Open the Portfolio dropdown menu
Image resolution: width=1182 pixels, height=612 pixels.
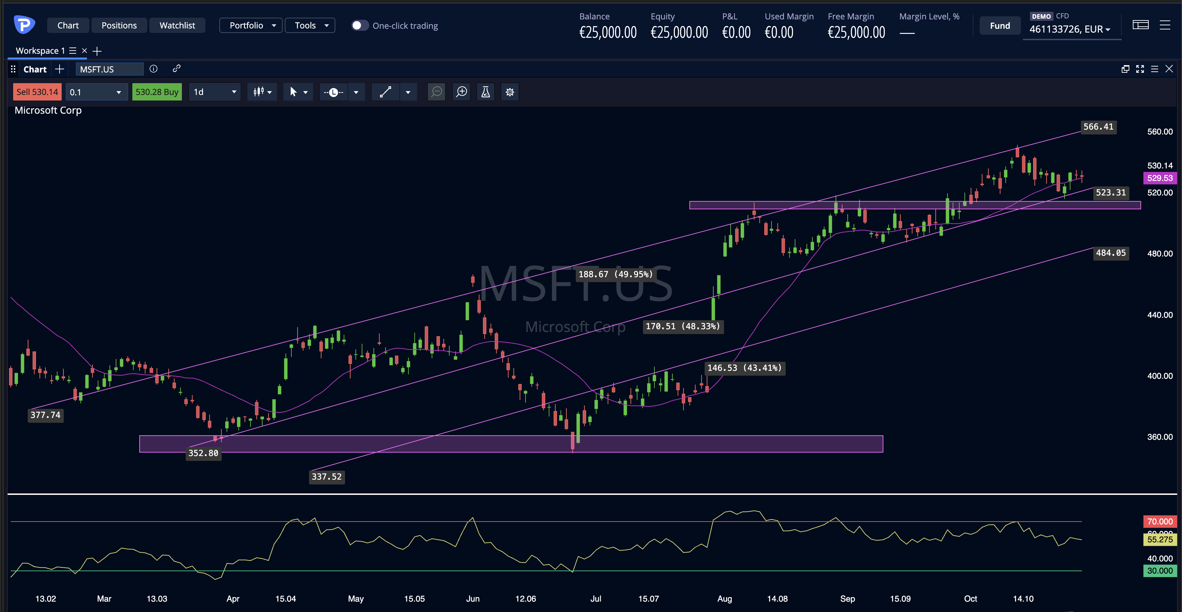click(x=250, y=25)
